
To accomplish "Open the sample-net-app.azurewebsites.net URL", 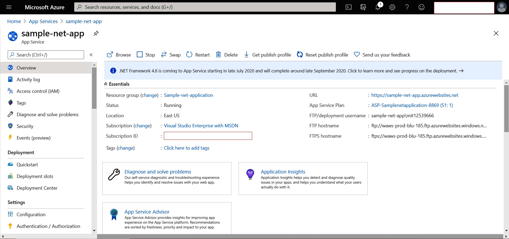I will coord(415,95).
